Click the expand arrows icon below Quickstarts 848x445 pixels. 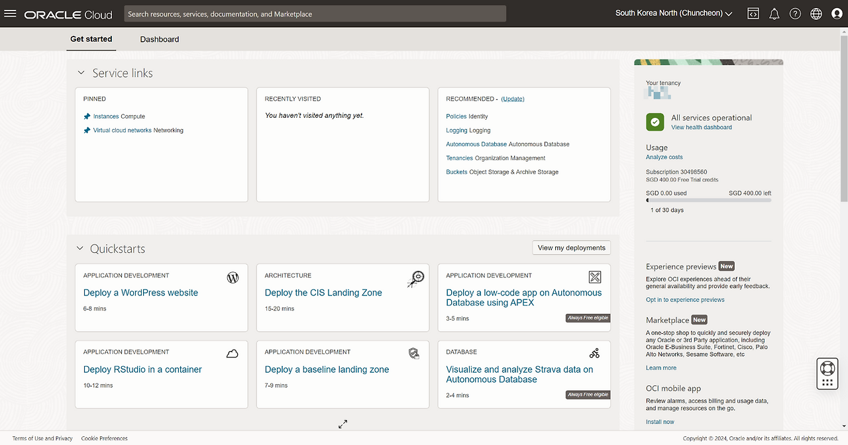343,424
